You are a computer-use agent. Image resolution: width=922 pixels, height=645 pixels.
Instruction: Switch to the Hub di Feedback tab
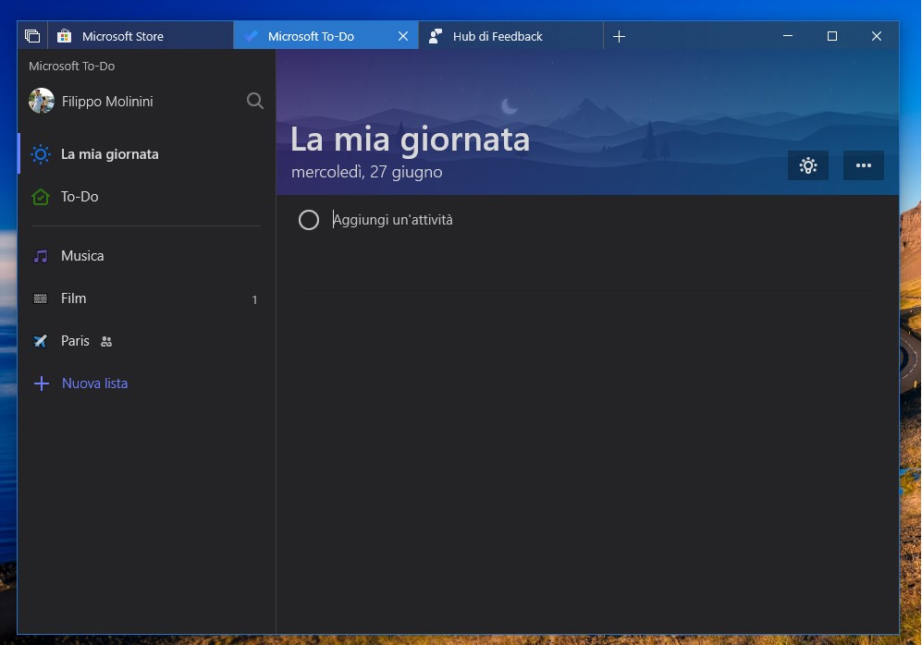tap(510, 36)
